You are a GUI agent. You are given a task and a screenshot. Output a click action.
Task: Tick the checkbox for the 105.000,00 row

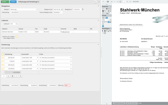click(x=3, y=69)
